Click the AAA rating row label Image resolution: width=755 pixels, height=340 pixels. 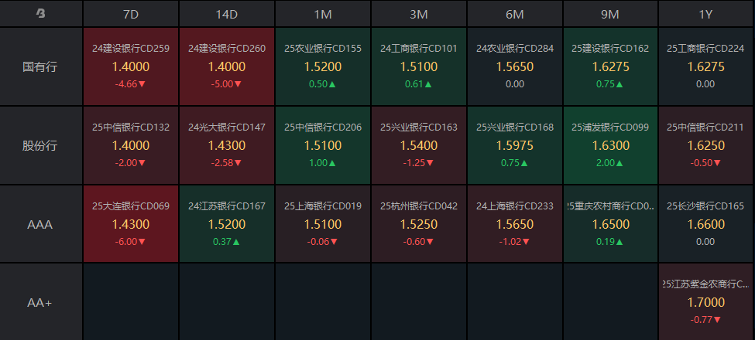41,224
